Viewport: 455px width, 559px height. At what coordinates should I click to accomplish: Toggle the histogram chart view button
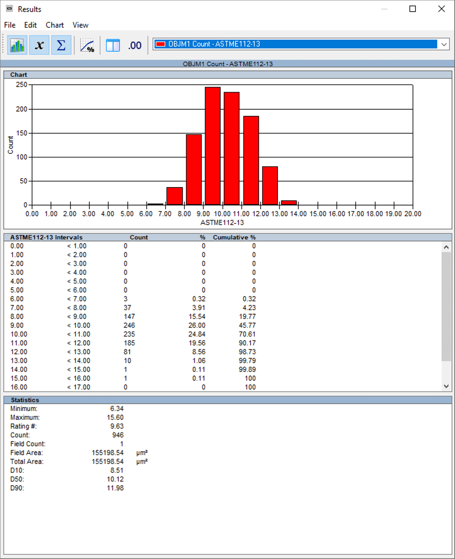click(x=17, y=45)
